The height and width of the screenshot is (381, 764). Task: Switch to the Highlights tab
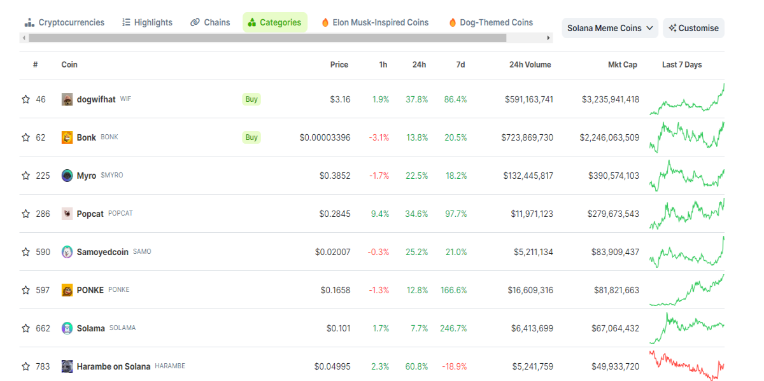click(147, 22)
